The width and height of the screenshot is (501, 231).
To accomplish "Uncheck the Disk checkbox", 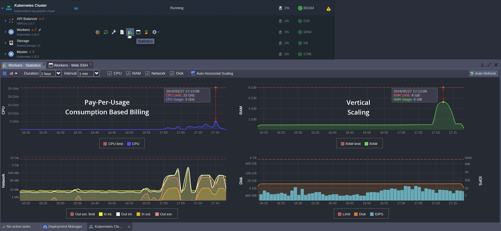I will (172, 73).
